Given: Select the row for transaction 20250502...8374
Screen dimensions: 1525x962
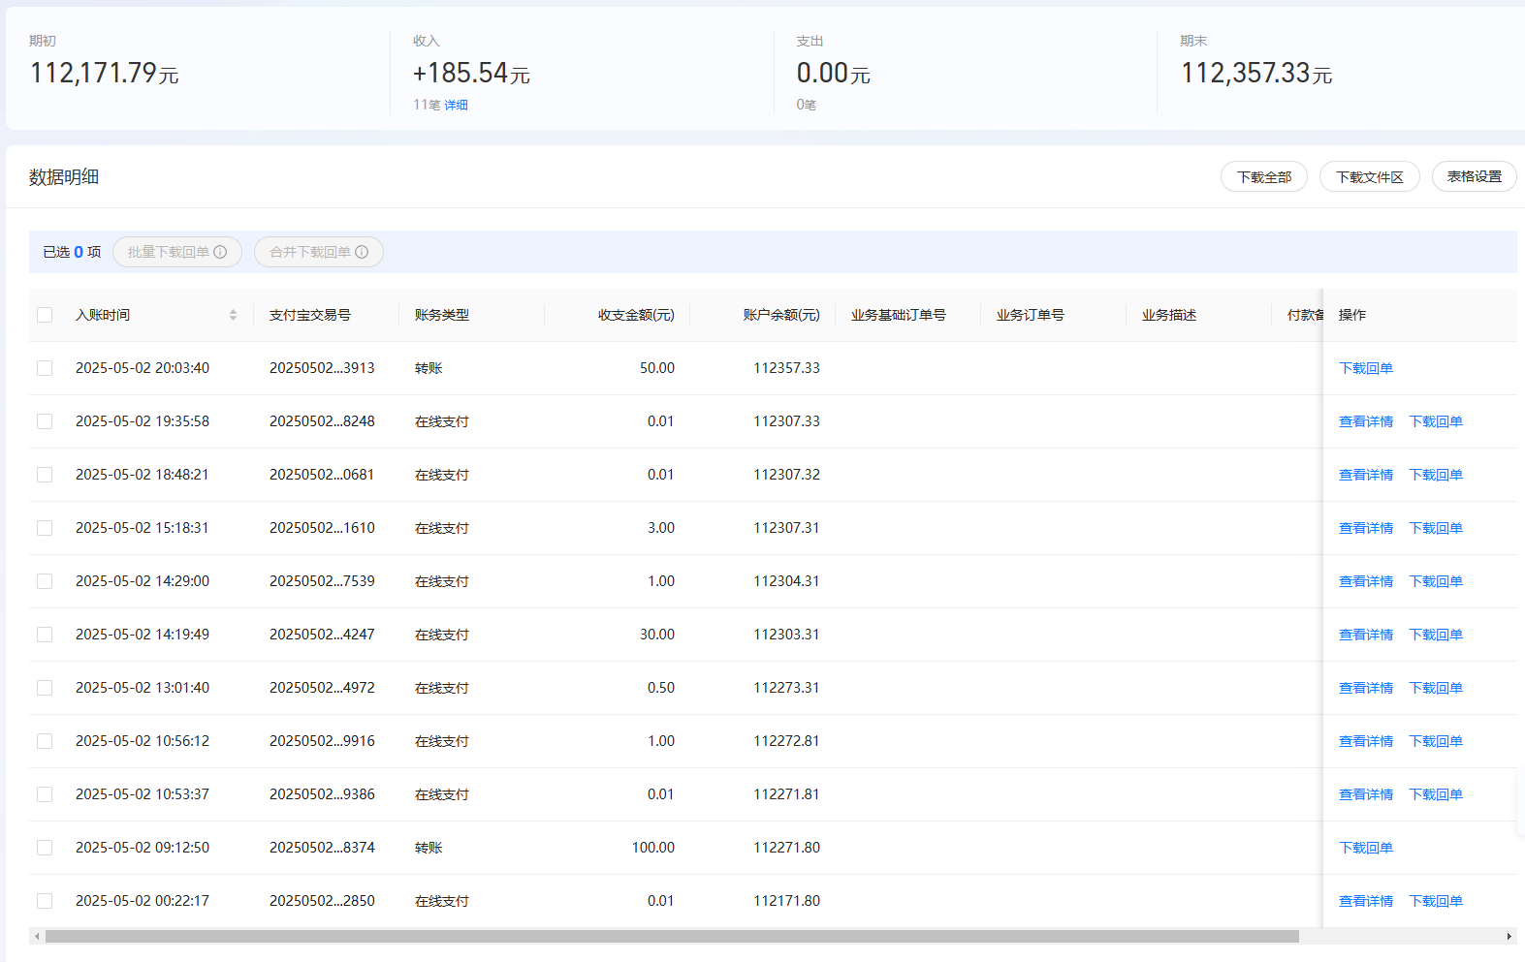Looking at the screenshot, I should coord(45,848).
